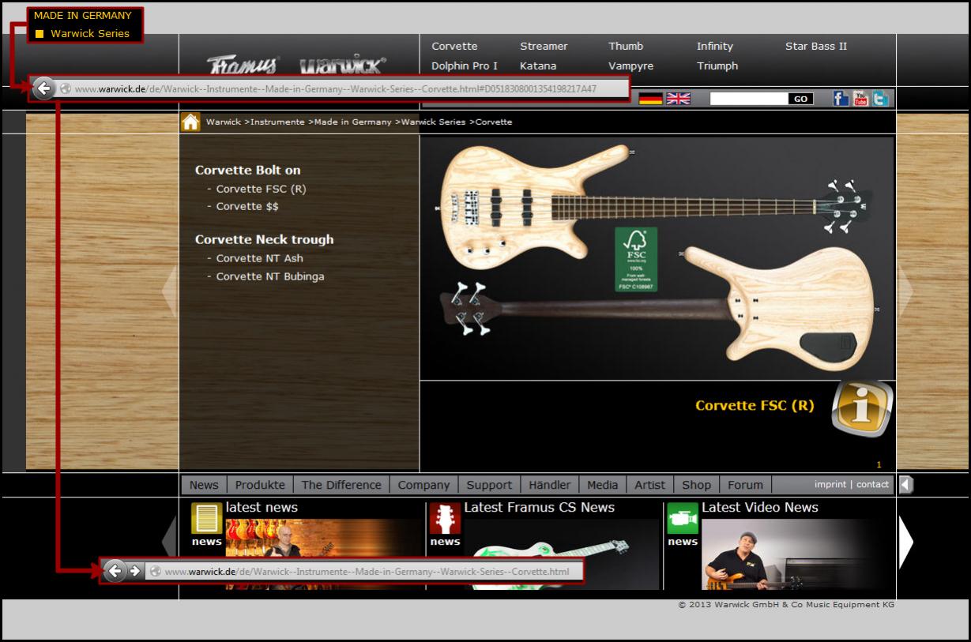The height and width of the screenshot is (642, 971).
Task: Open the Facebook page icon
Action: click(x=841, y=99)
